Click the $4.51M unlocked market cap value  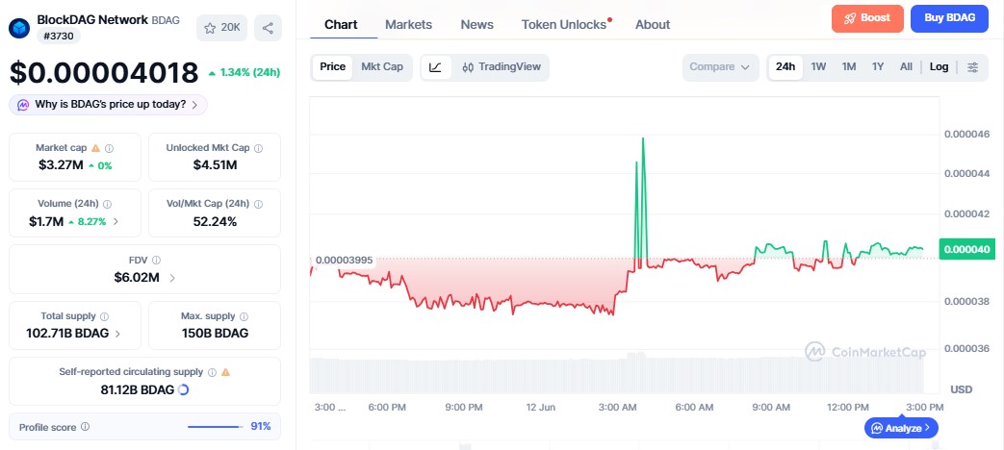216,165
